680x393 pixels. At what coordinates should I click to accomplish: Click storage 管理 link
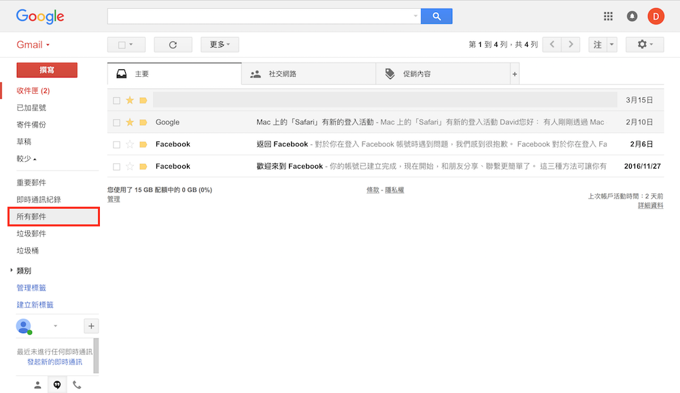114,199
